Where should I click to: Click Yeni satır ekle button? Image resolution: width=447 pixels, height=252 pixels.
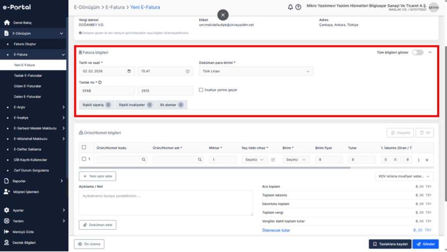pyautogui.click(x=97, y=176)
